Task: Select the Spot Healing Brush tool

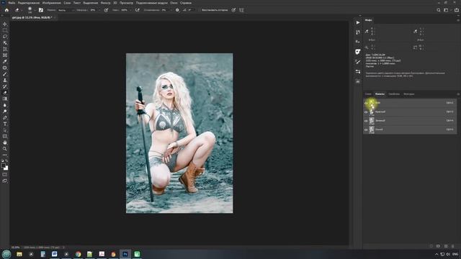Action: 5,68
